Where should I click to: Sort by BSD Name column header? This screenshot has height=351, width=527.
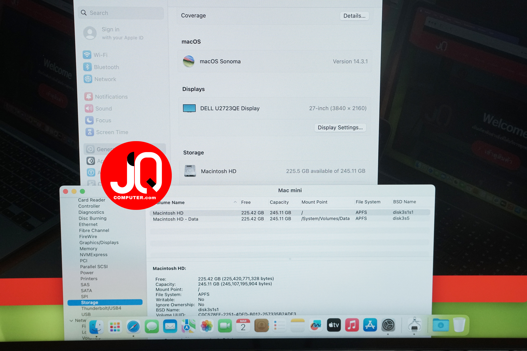coord(404,202)
